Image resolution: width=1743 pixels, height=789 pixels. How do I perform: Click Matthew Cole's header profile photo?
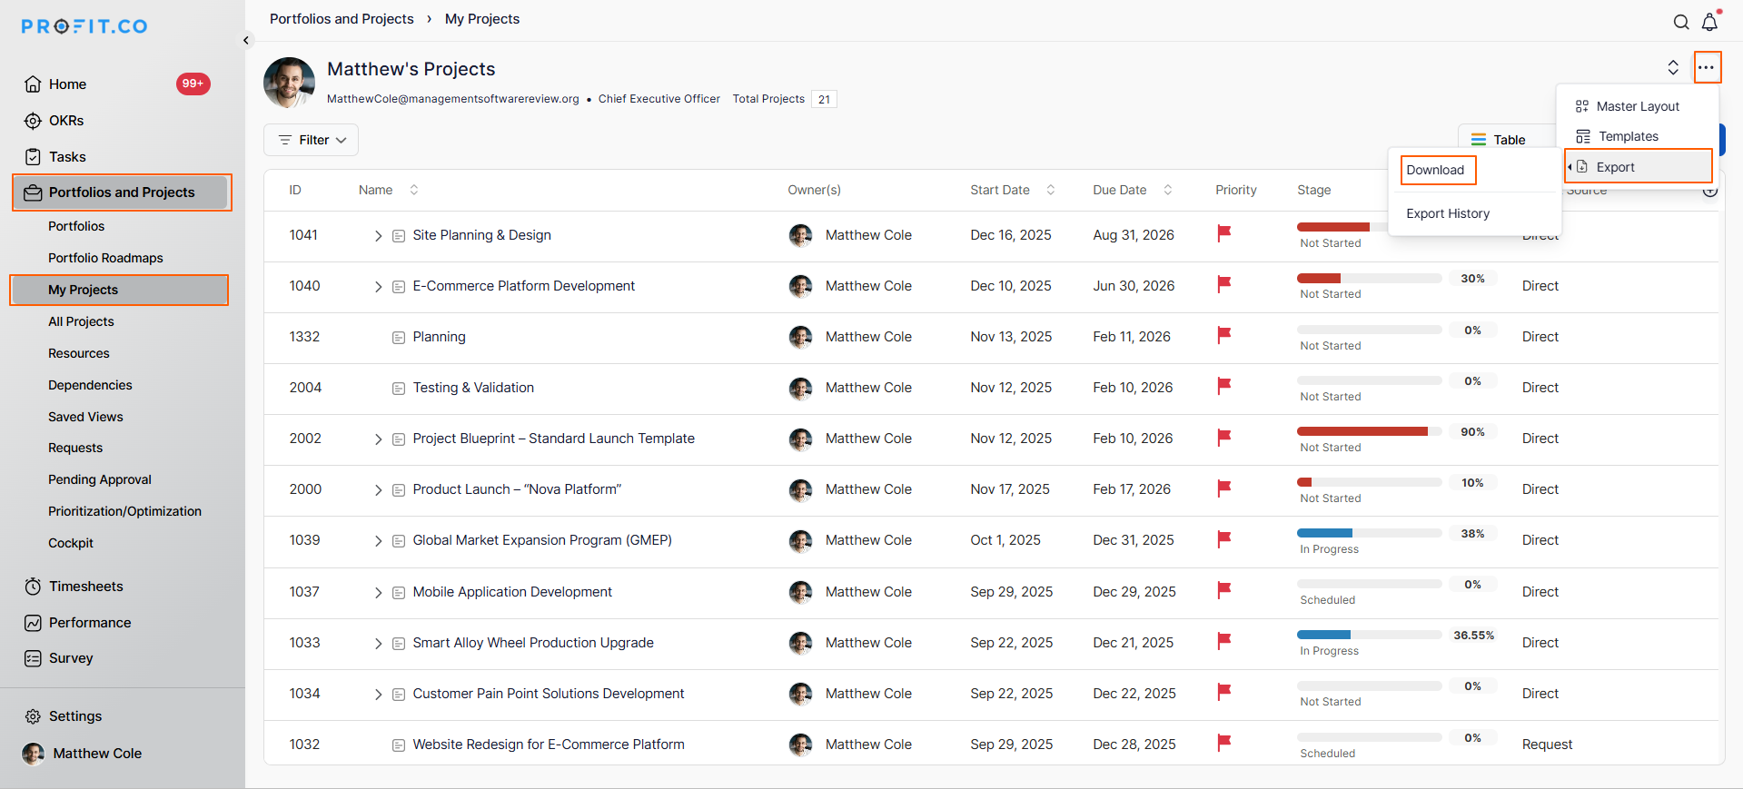point(289,83)
